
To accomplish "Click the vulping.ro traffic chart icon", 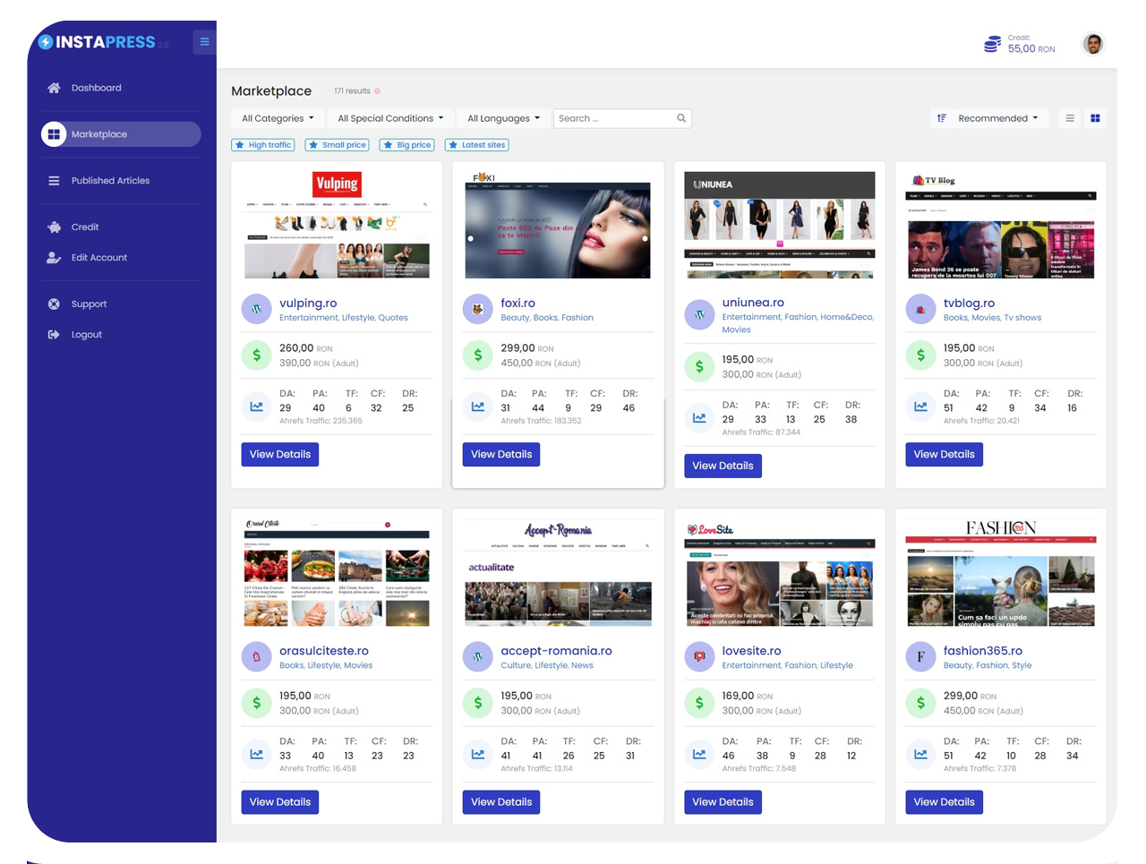I will click(257, 406).
